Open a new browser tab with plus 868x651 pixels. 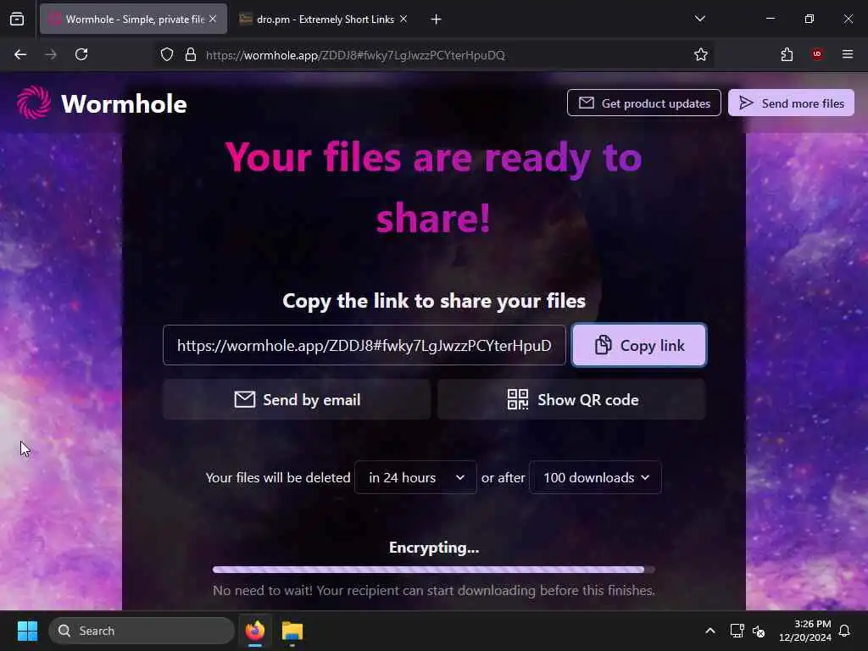coord(437,19)
